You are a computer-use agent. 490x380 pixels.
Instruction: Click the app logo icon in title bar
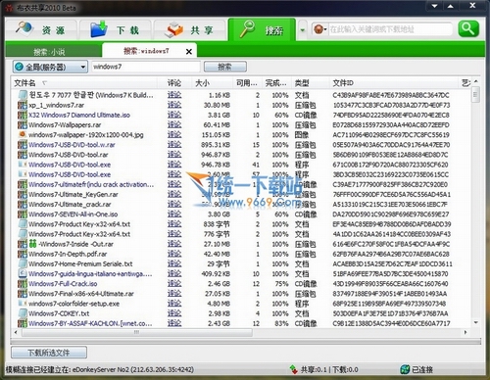point(9,8)
